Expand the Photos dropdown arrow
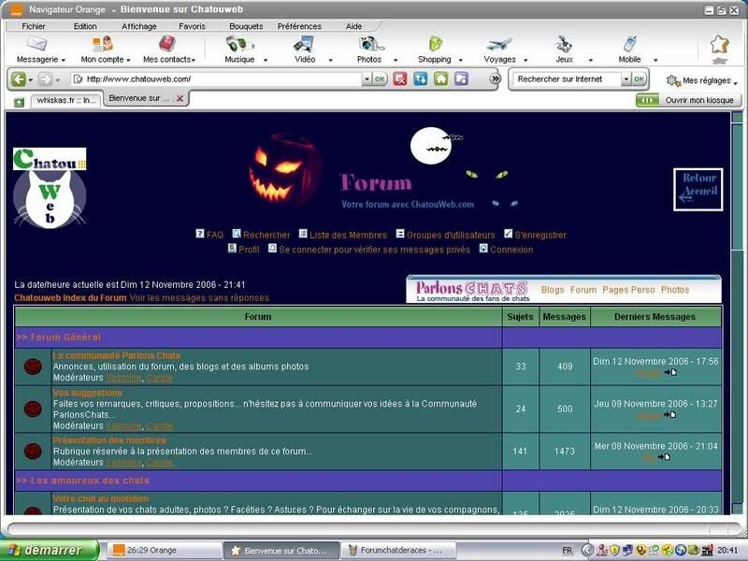 tap(396, 60)
